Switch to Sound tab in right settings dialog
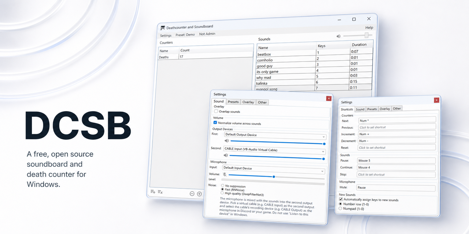Screen dimensions: 469x234 click(360, 109)
